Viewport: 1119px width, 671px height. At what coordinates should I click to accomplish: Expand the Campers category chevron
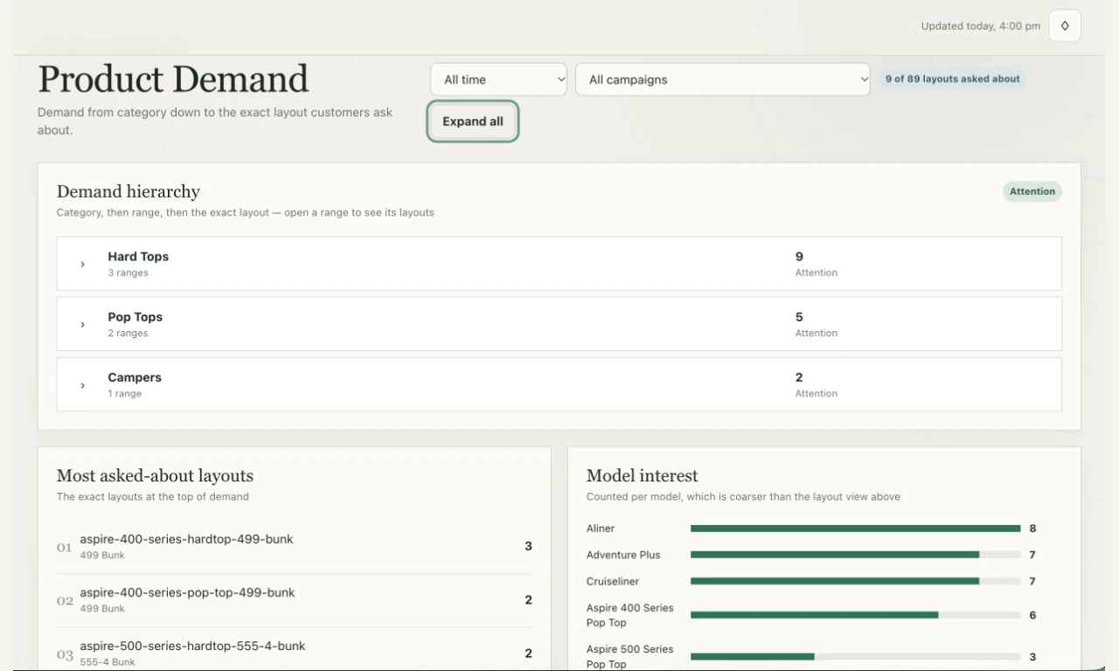(x=83, y=384)
